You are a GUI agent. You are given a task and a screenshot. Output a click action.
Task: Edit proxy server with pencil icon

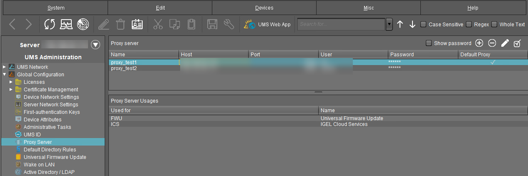coord(505,43)
